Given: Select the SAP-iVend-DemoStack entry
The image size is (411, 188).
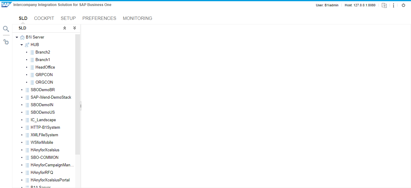Looking at the screenshot, I should pyautogui.click(x=51, y=97).
